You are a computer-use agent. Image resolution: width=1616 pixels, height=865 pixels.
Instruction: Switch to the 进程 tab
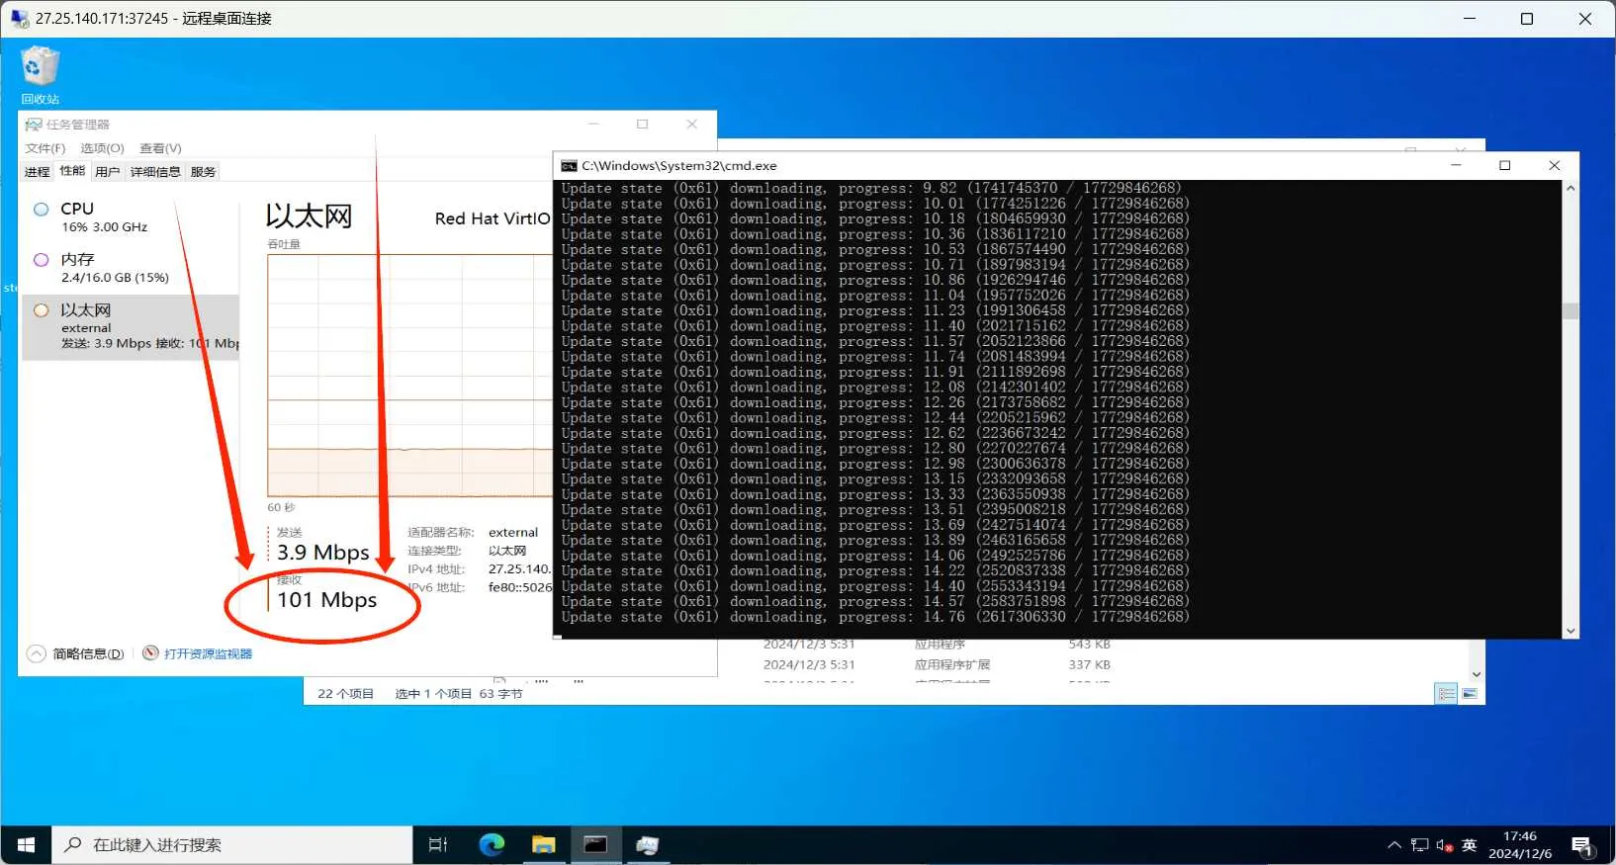click(37, 172)
